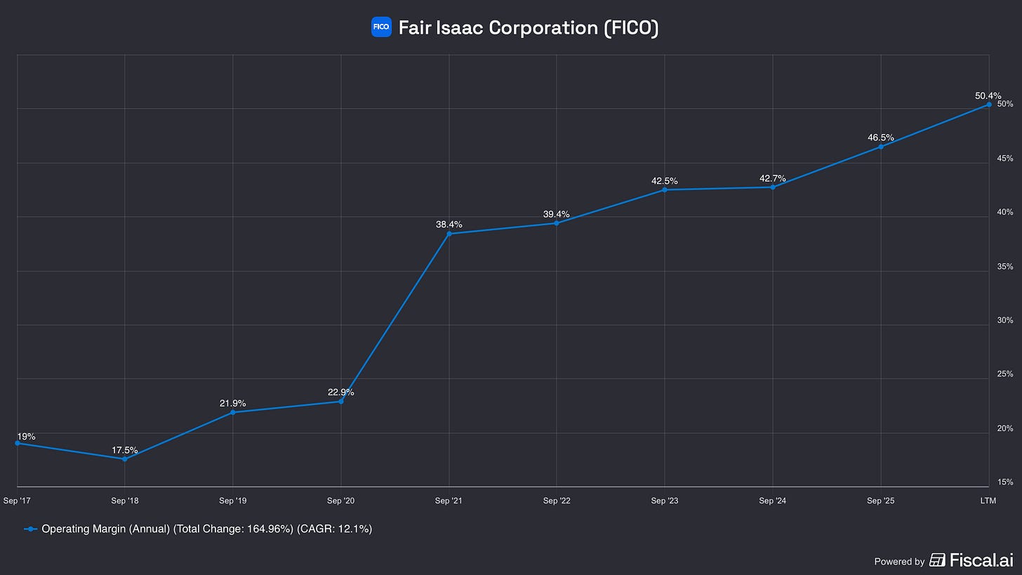Viewport: 1022px width, 575px height.
Task: Click the 40% y-axis tick label
Action: coord(1005,212)
